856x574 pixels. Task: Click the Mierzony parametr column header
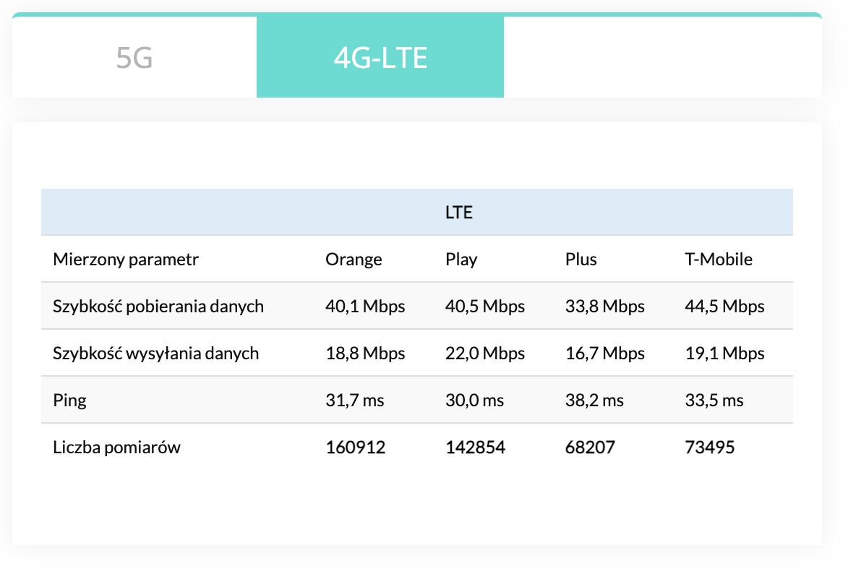click(126, 260)
